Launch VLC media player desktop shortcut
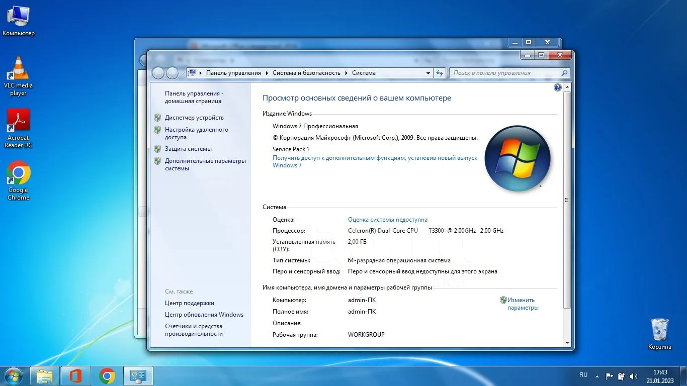Image resolution: width=687 pixels, height=386 pixels. pyautogui.click(x=19, y=76)
